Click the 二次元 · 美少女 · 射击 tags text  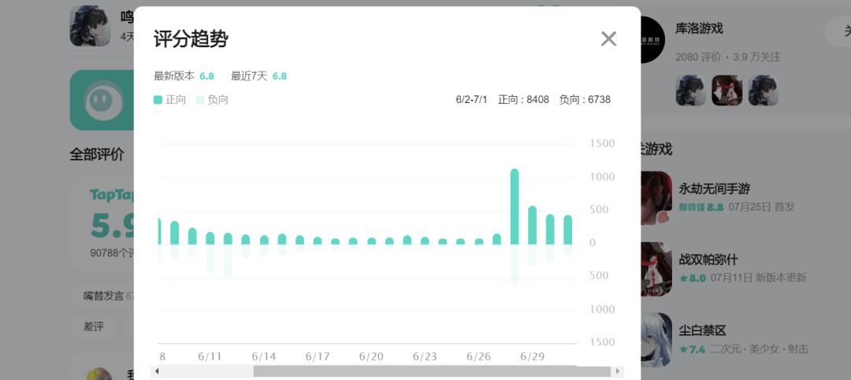(x=760, y=349)
